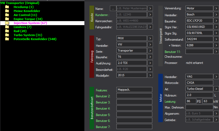Select the Injection System (67) entry
The image size is (219, 131).
coord(30,23)
